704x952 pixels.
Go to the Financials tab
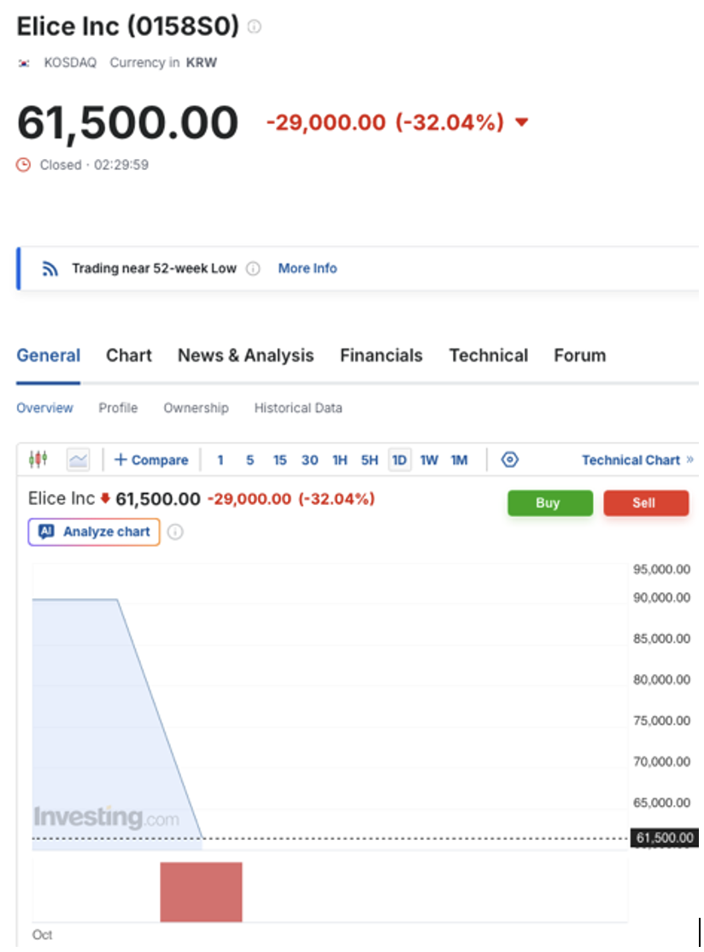pos(381,356)
